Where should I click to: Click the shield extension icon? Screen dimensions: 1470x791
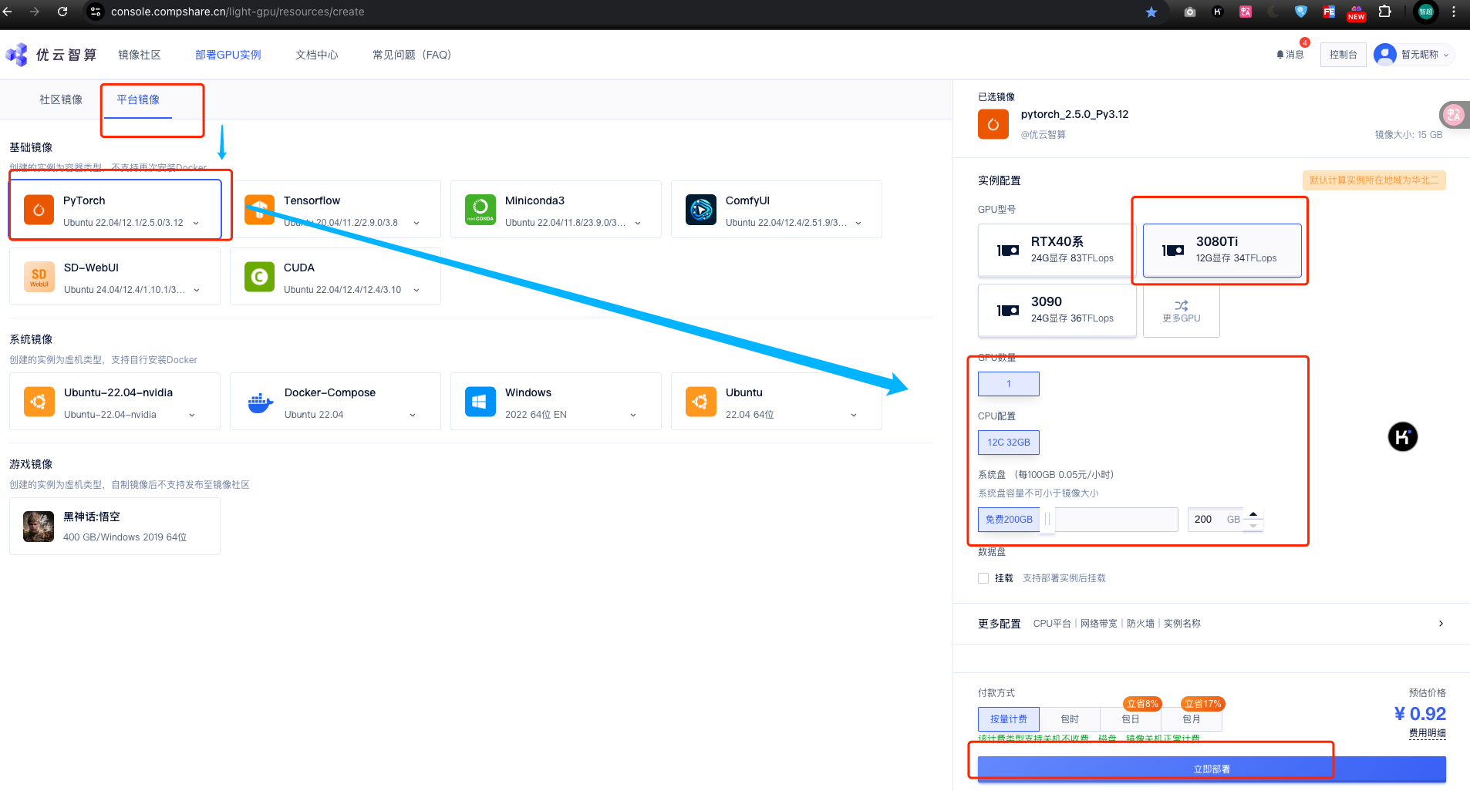click(1301, 12)
